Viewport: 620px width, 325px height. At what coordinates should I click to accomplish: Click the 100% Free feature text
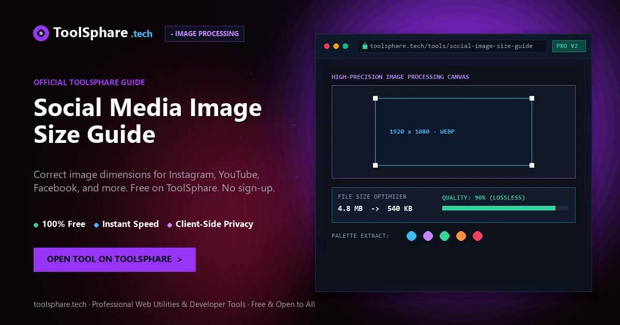(x=64, y=224)
